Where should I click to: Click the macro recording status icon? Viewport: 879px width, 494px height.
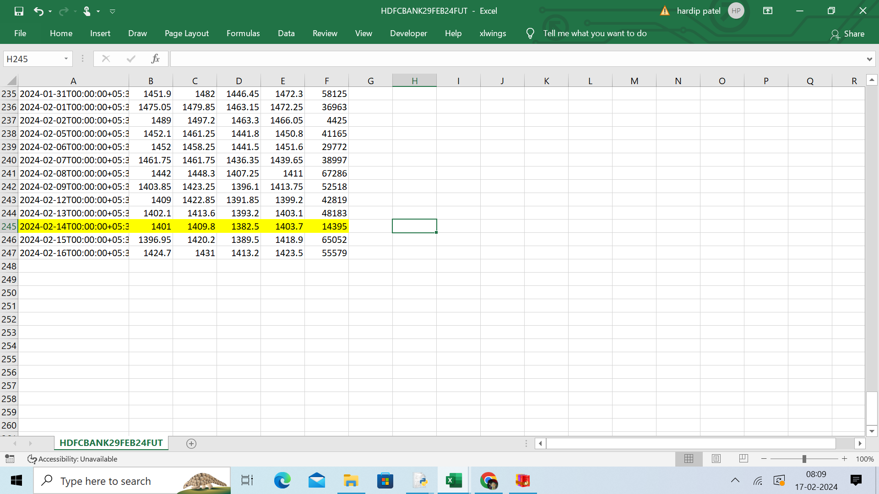(10, 459)
